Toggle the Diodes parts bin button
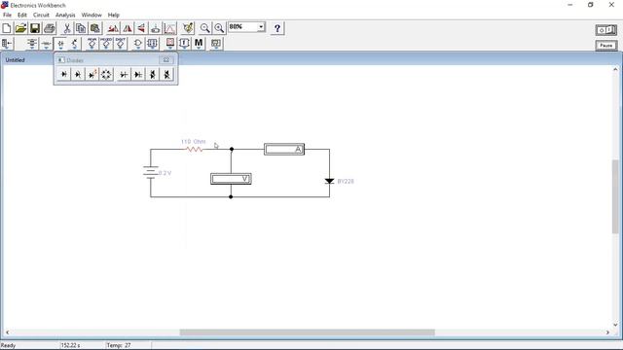This screenshot has height=350, width=623. [x=60, y=44]
